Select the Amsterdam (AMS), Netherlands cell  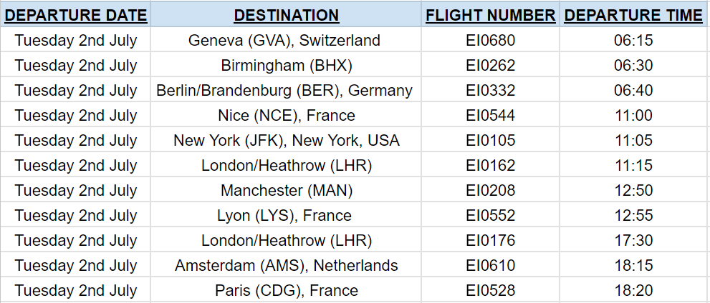(x=286, y=265)
